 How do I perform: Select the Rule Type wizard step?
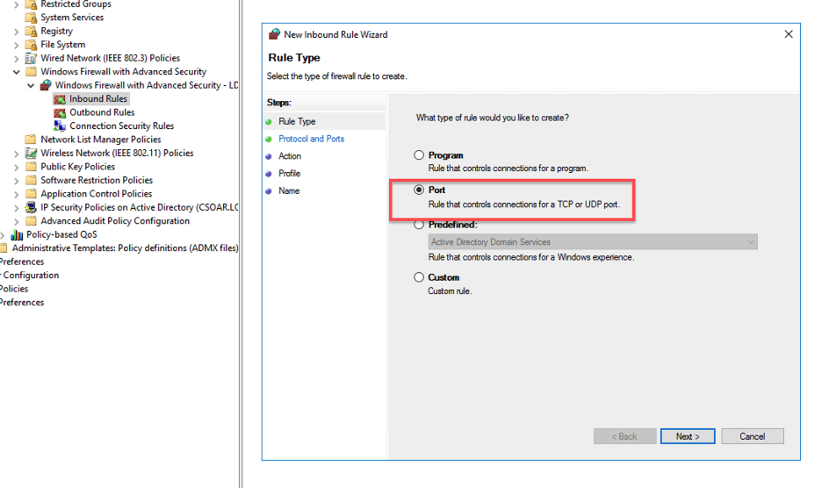pos(297,122)
